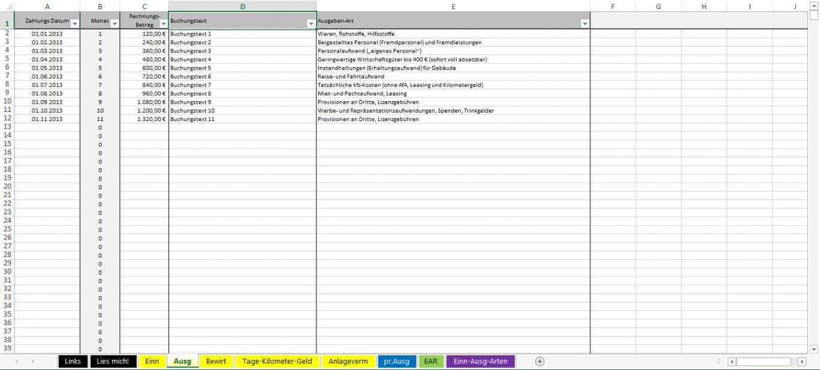Image resolution: width=820 pixels, height=370 pixels.
Task: Open the Tage-Kilometer-Geld sheet tab
Action: [x=277, y=362]
